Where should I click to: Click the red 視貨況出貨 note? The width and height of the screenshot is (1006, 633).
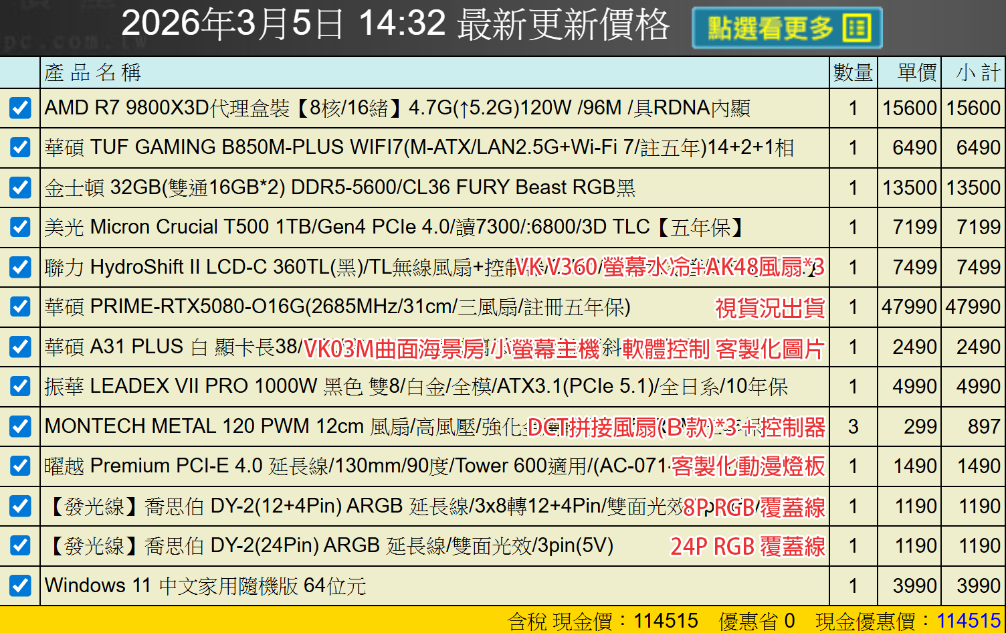(x=770, y=307)
